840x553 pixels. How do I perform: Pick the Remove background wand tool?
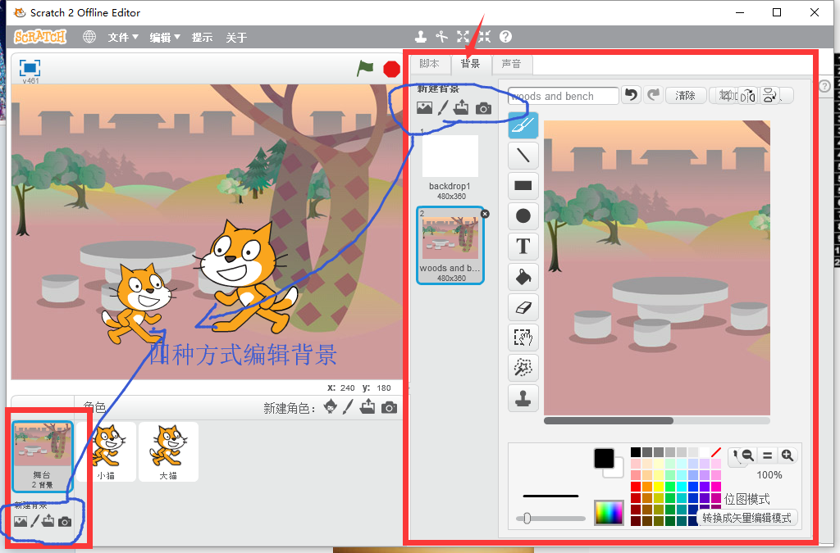click(x=523, y=367)
